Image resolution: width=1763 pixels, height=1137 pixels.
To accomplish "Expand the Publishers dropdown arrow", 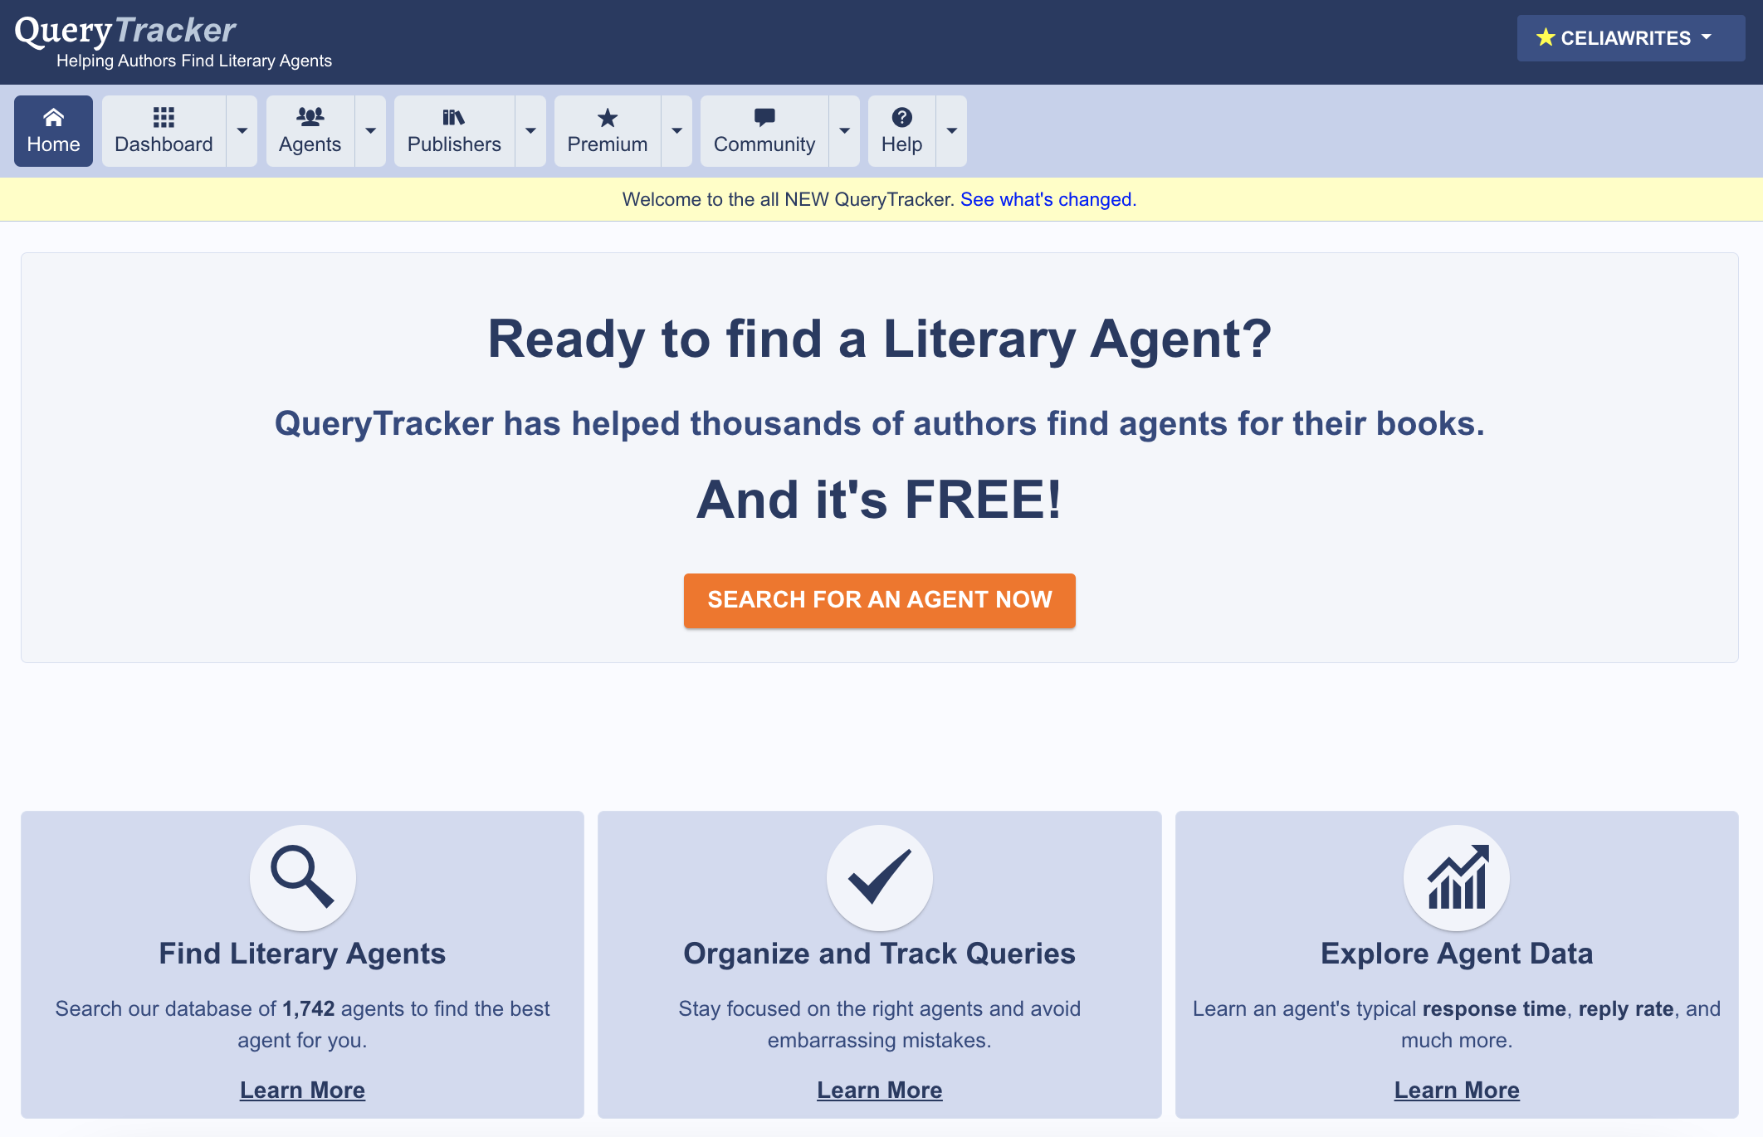I will [530, 131].
